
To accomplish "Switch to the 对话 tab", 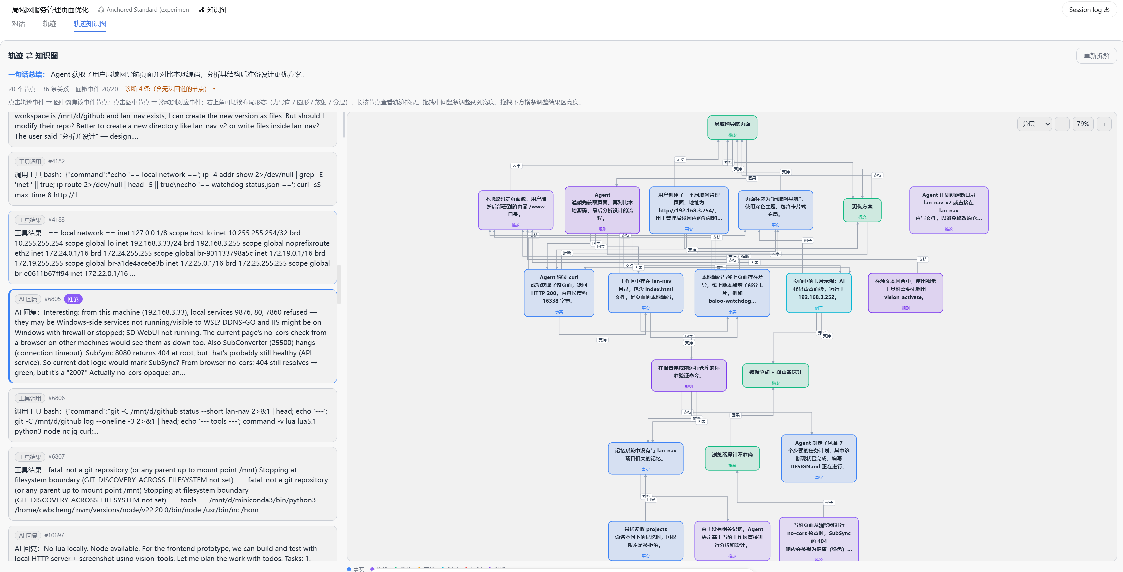I will pos(18,24).
